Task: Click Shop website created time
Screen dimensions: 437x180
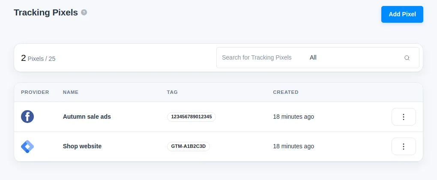Action: 293,146
